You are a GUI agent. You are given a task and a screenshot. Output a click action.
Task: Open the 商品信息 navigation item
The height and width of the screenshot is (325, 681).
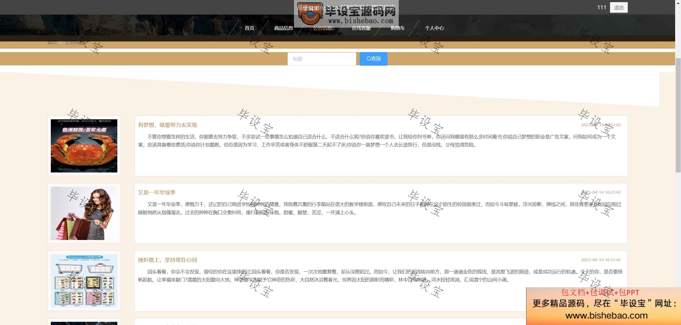(x=284, y=28)
